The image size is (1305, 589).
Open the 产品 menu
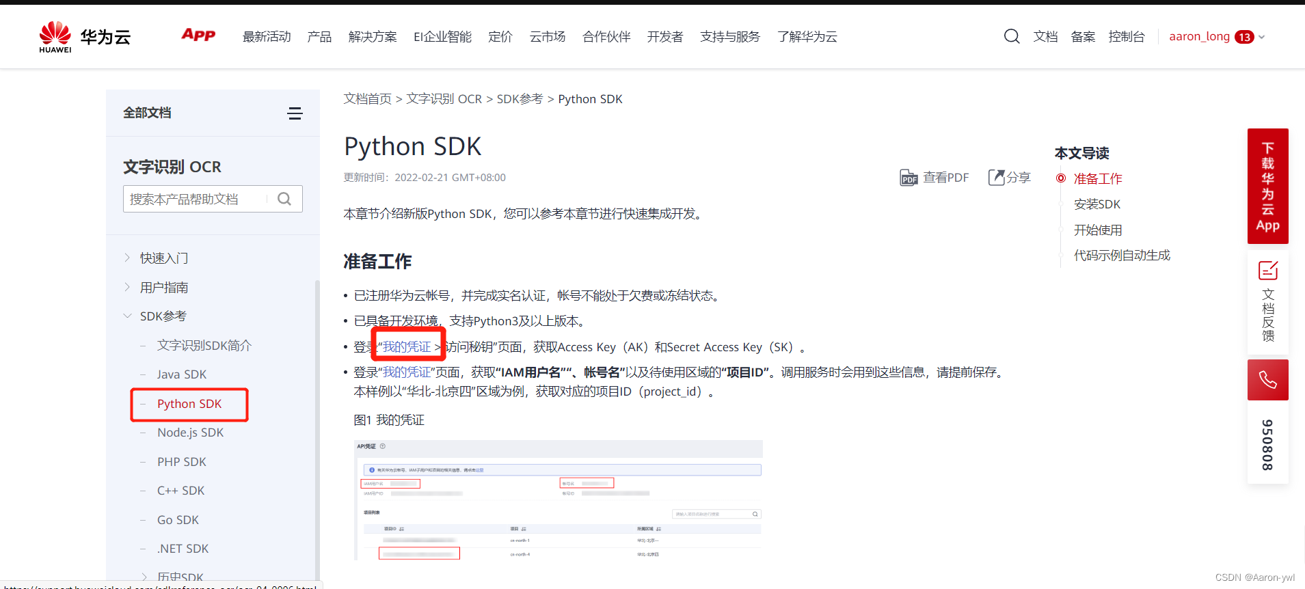click(319, 37)
